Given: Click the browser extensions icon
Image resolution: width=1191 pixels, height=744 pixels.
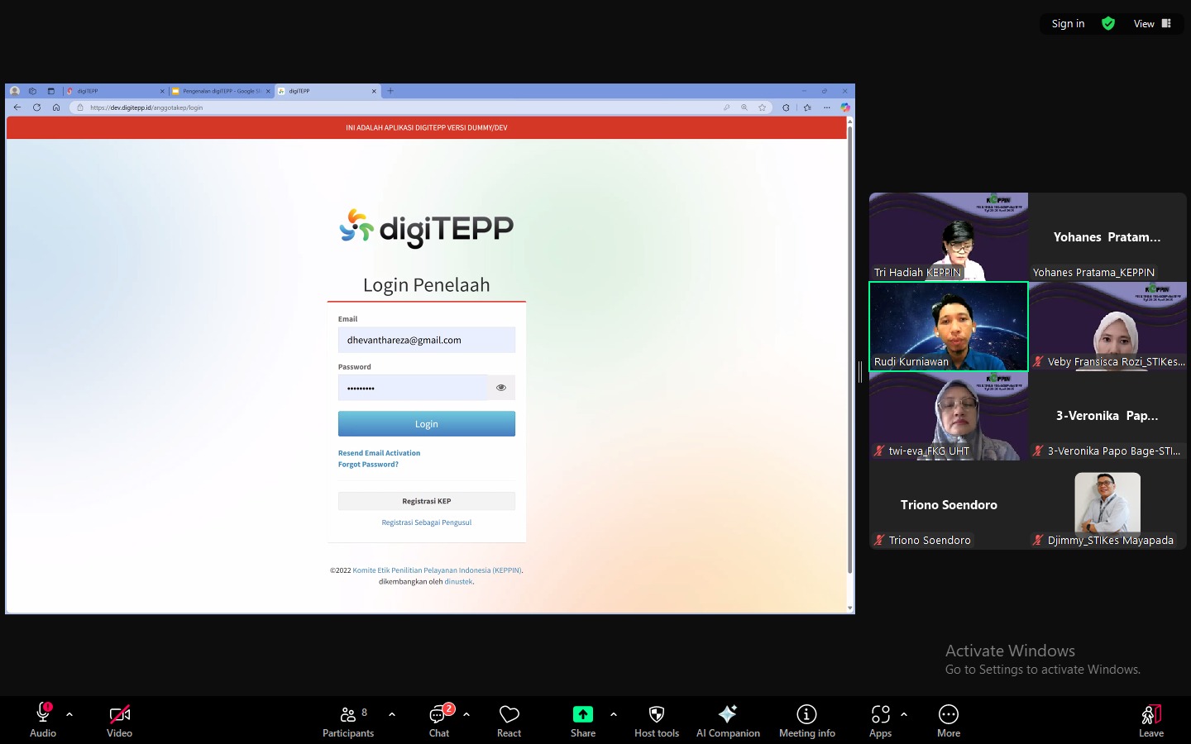Looking at the screenshot, I should pos(786,107).
